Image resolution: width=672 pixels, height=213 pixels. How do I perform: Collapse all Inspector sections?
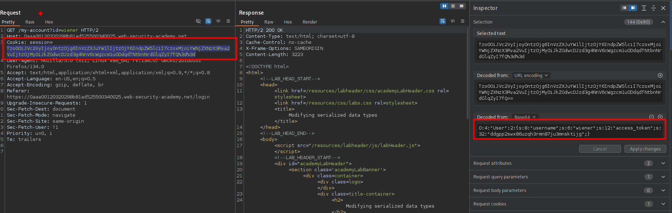[653, 8]
